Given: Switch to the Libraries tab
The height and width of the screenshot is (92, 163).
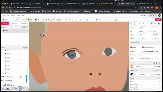Looking at the screenshot, I should click(14, 24).
